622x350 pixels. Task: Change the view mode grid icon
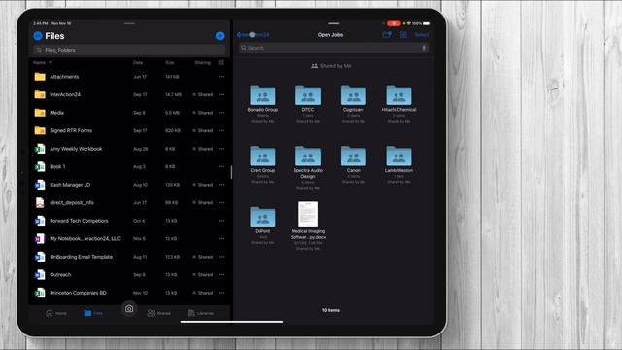click(403, 35)
